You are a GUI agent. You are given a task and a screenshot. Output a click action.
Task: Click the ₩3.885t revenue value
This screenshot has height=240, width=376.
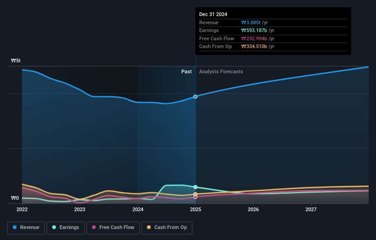pyautogui.click(x=251, y=22)
